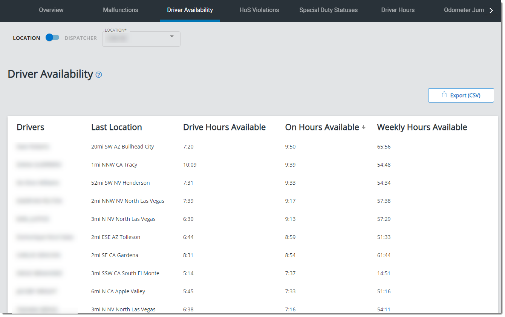The image size is (505, 317).
Task: Select the 1mi NNW CA Tracy cell
Action: click(x=114, y=165)
